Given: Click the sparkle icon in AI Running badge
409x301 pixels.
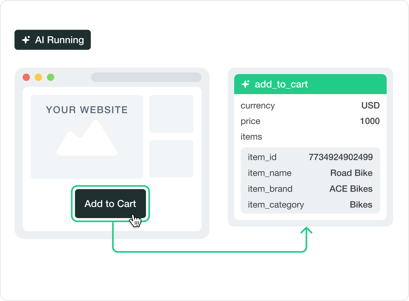Looking at the screenshot, I should tap(26, 40).
